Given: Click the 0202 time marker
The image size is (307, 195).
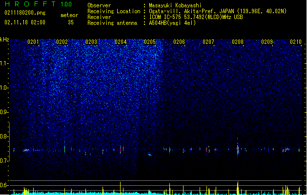Looking at the screenshot, I should click(62, 42).
